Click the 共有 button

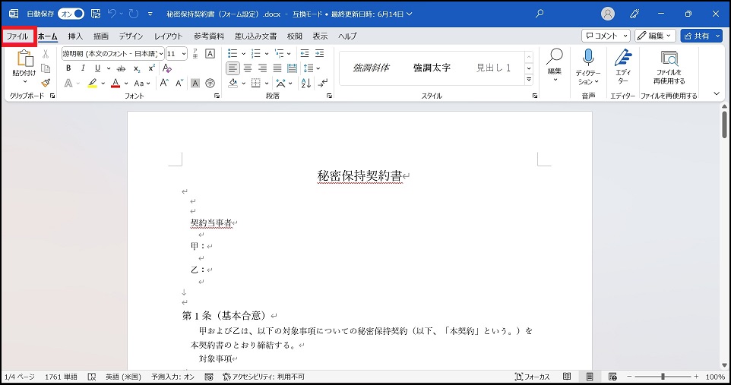[x=701, y=36]
